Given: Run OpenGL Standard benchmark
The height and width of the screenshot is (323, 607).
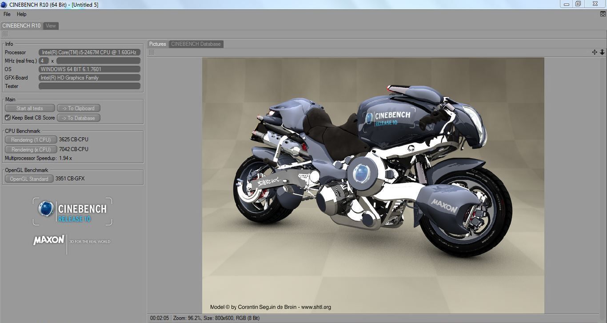Looking at the screenshot, I should 29,179.
